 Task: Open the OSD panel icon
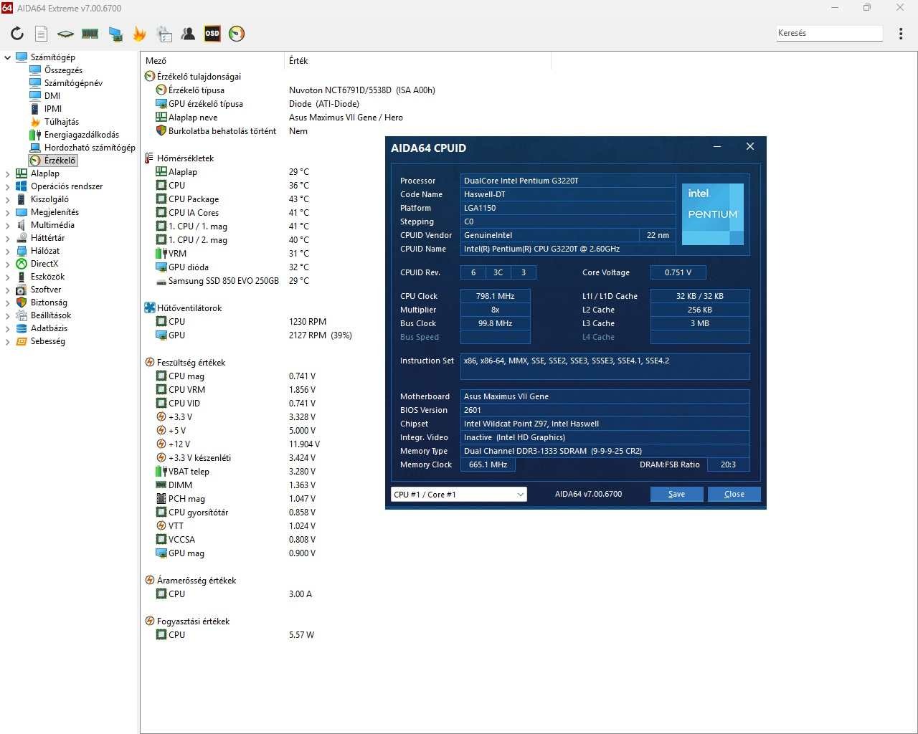[212, 34]
